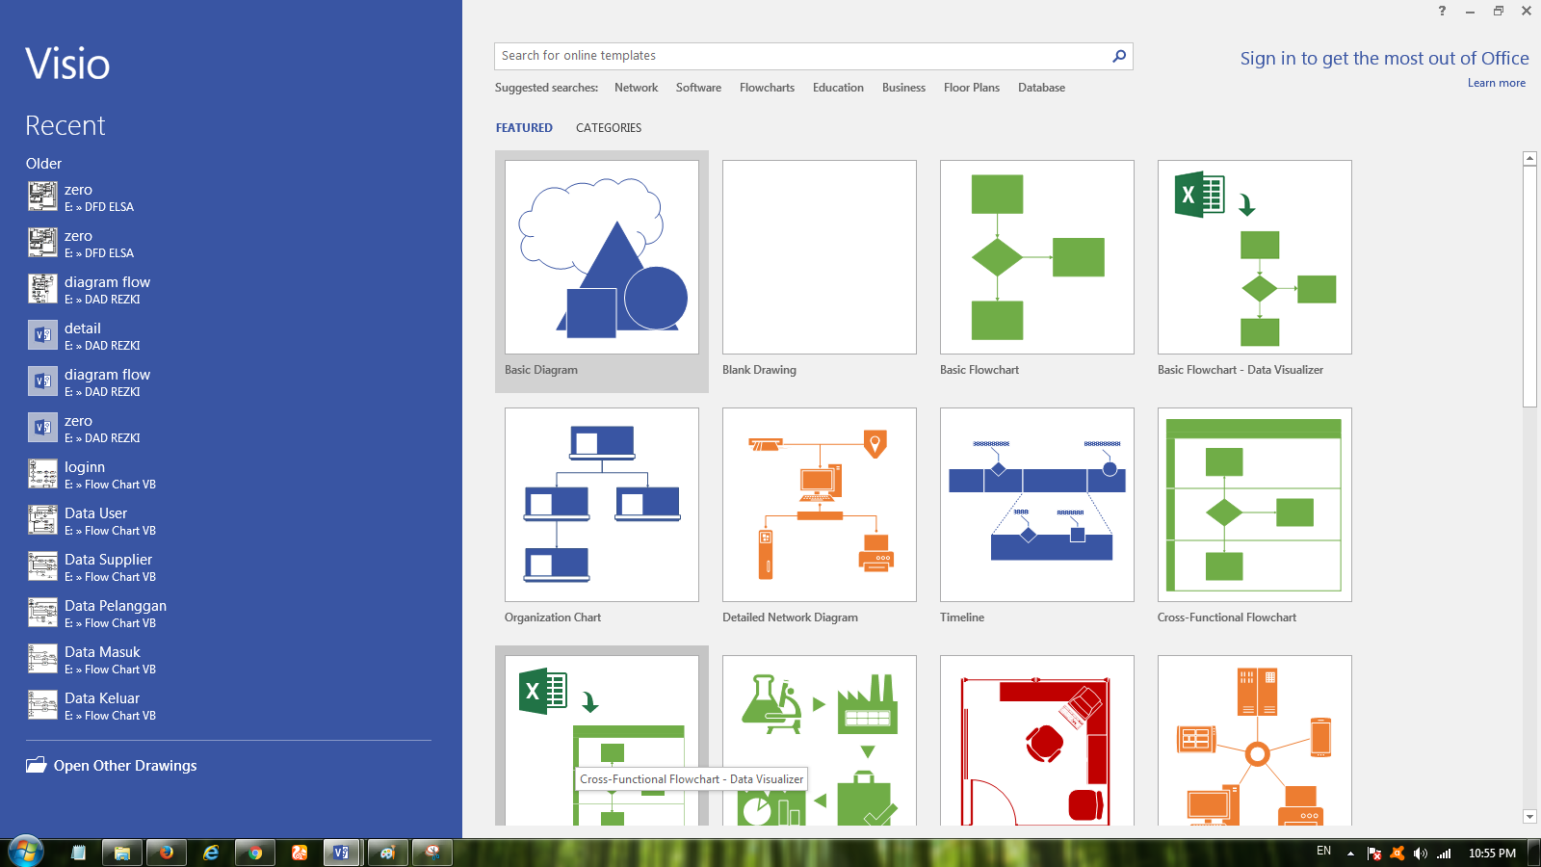1541x867 pixels.
Task: Open the Windows Start menu orb
Action: click(x=26, y=852)
